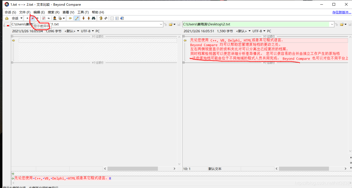The image size is (352, 188).
Task: Open the Home view icon in toolbar
Action: pyautogui.click(x=7, y=18)
